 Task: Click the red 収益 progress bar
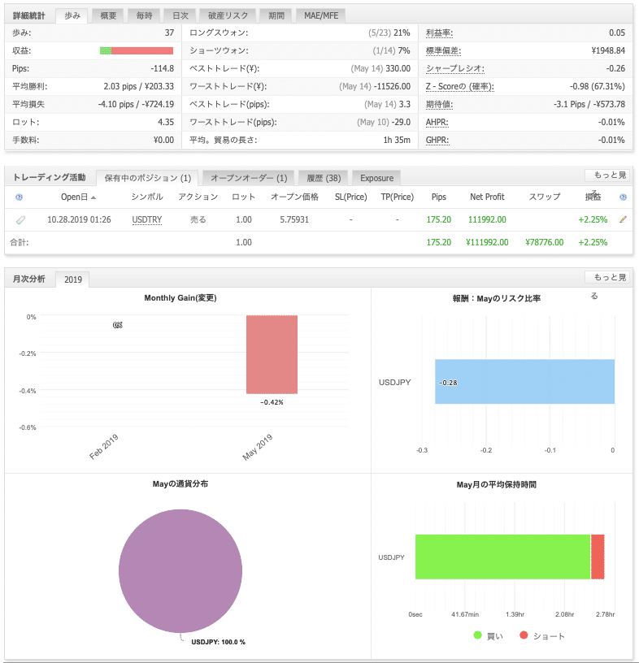coord(142,50)
